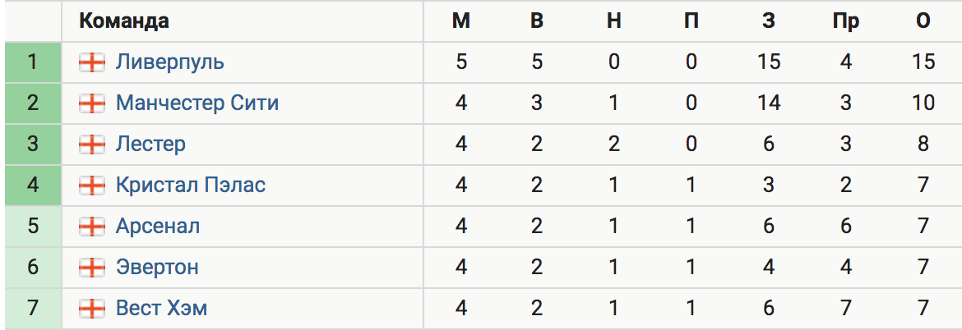Click the flag icon beside Кристал Пэлас

click(x=92, y=186)
